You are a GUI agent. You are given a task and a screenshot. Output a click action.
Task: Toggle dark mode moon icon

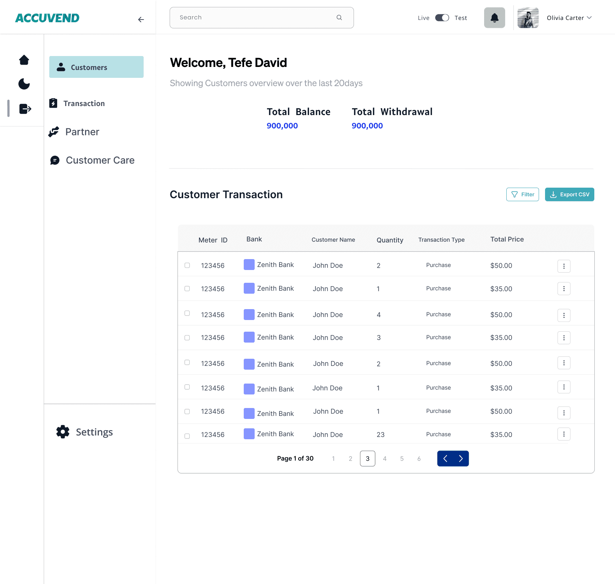[24, 84]
